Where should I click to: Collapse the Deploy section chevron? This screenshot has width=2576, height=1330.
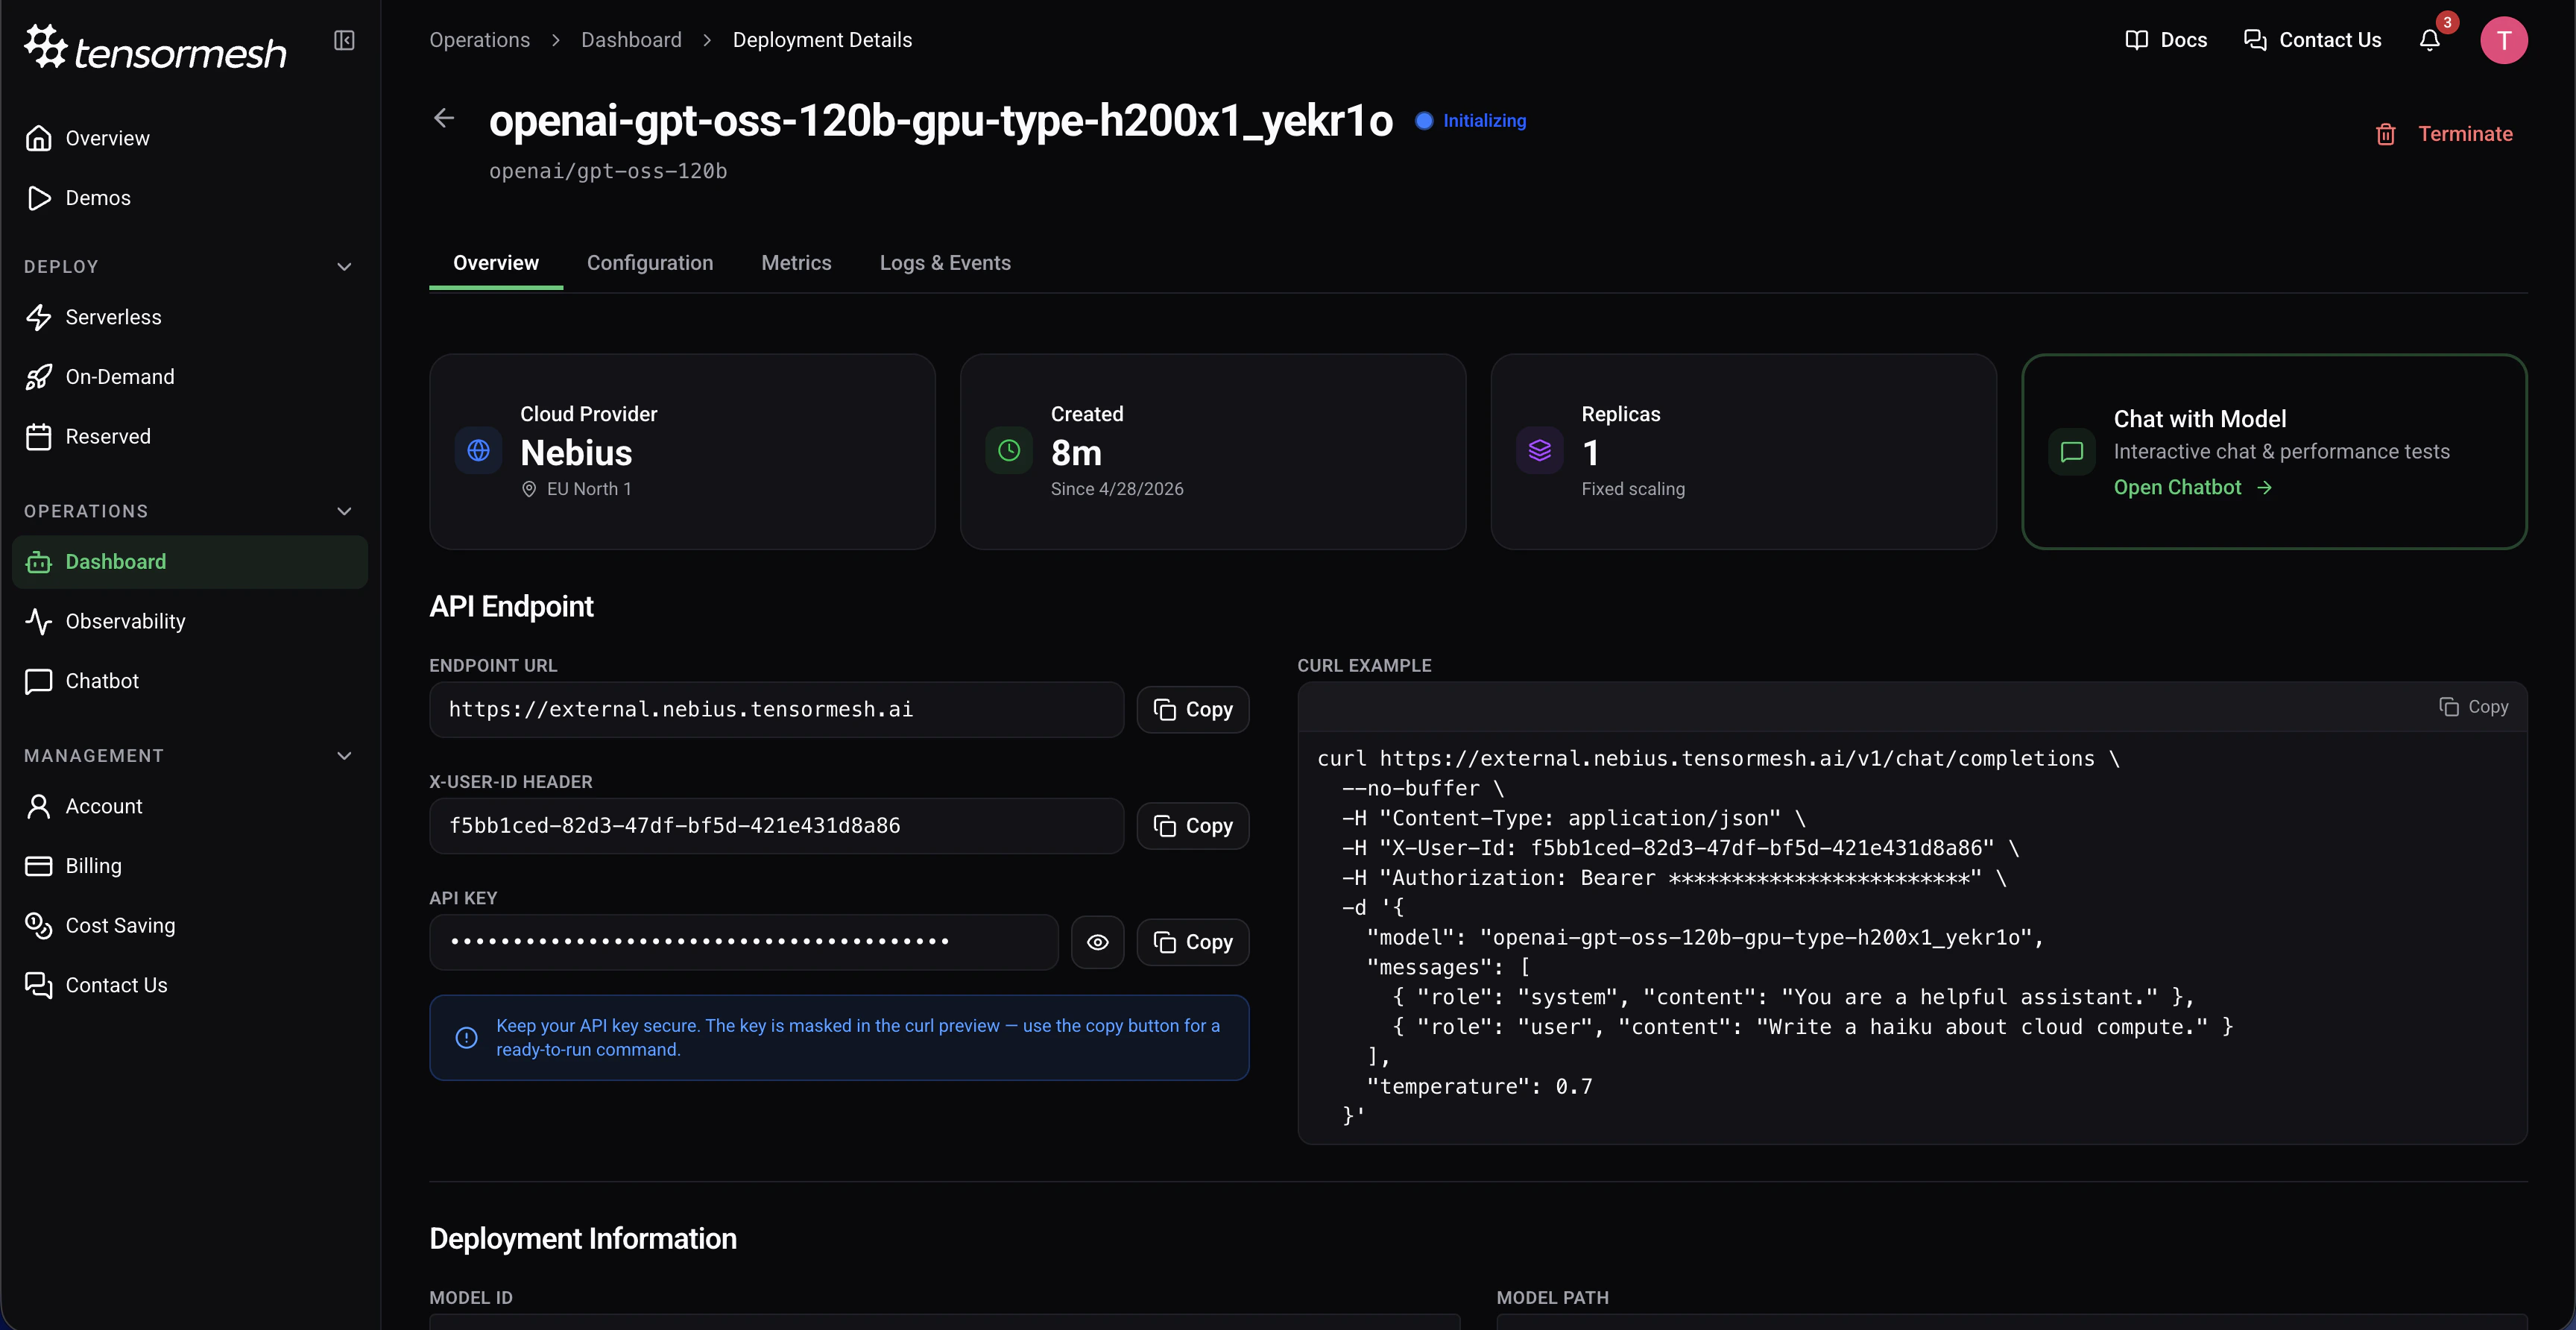[344, 267]
